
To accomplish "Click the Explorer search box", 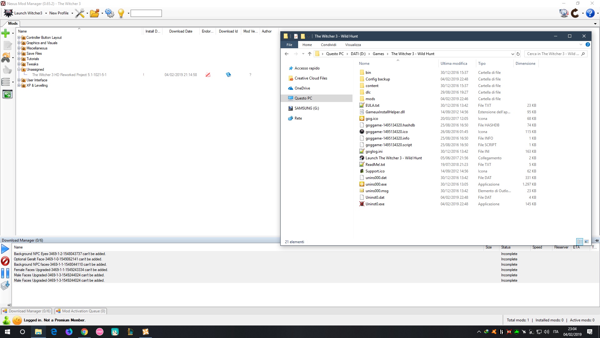I will [x=555, y=54].
